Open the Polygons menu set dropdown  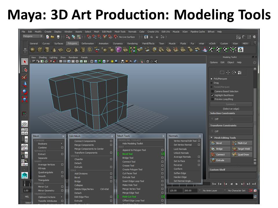point(33,36)
